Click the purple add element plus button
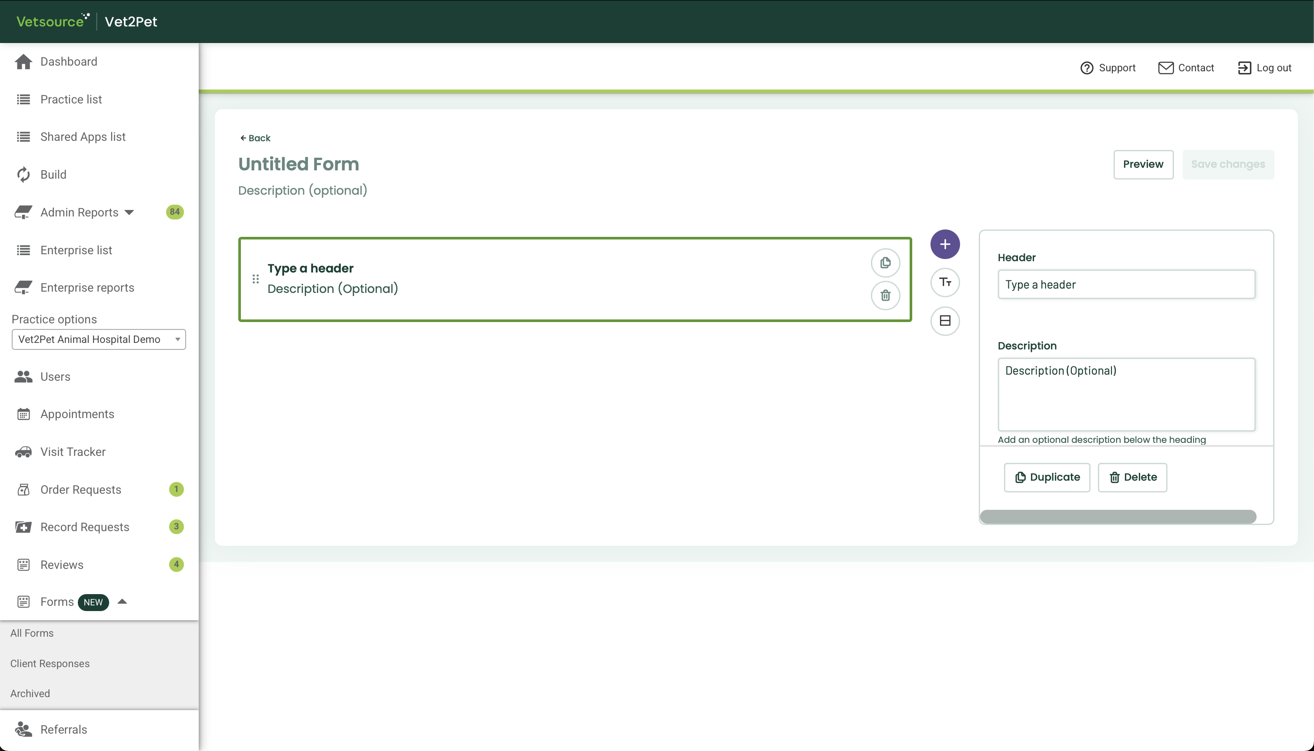 pos(944,244)
